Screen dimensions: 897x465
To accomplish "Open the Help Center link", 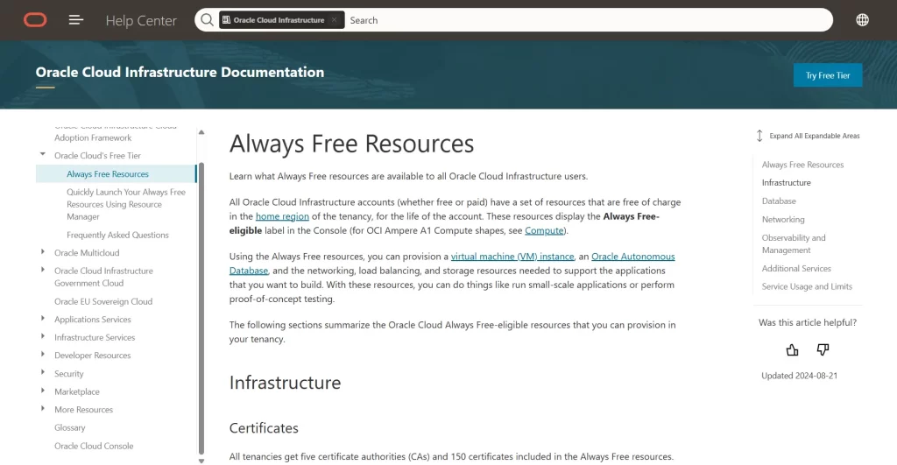I will (x=141, y=21).
